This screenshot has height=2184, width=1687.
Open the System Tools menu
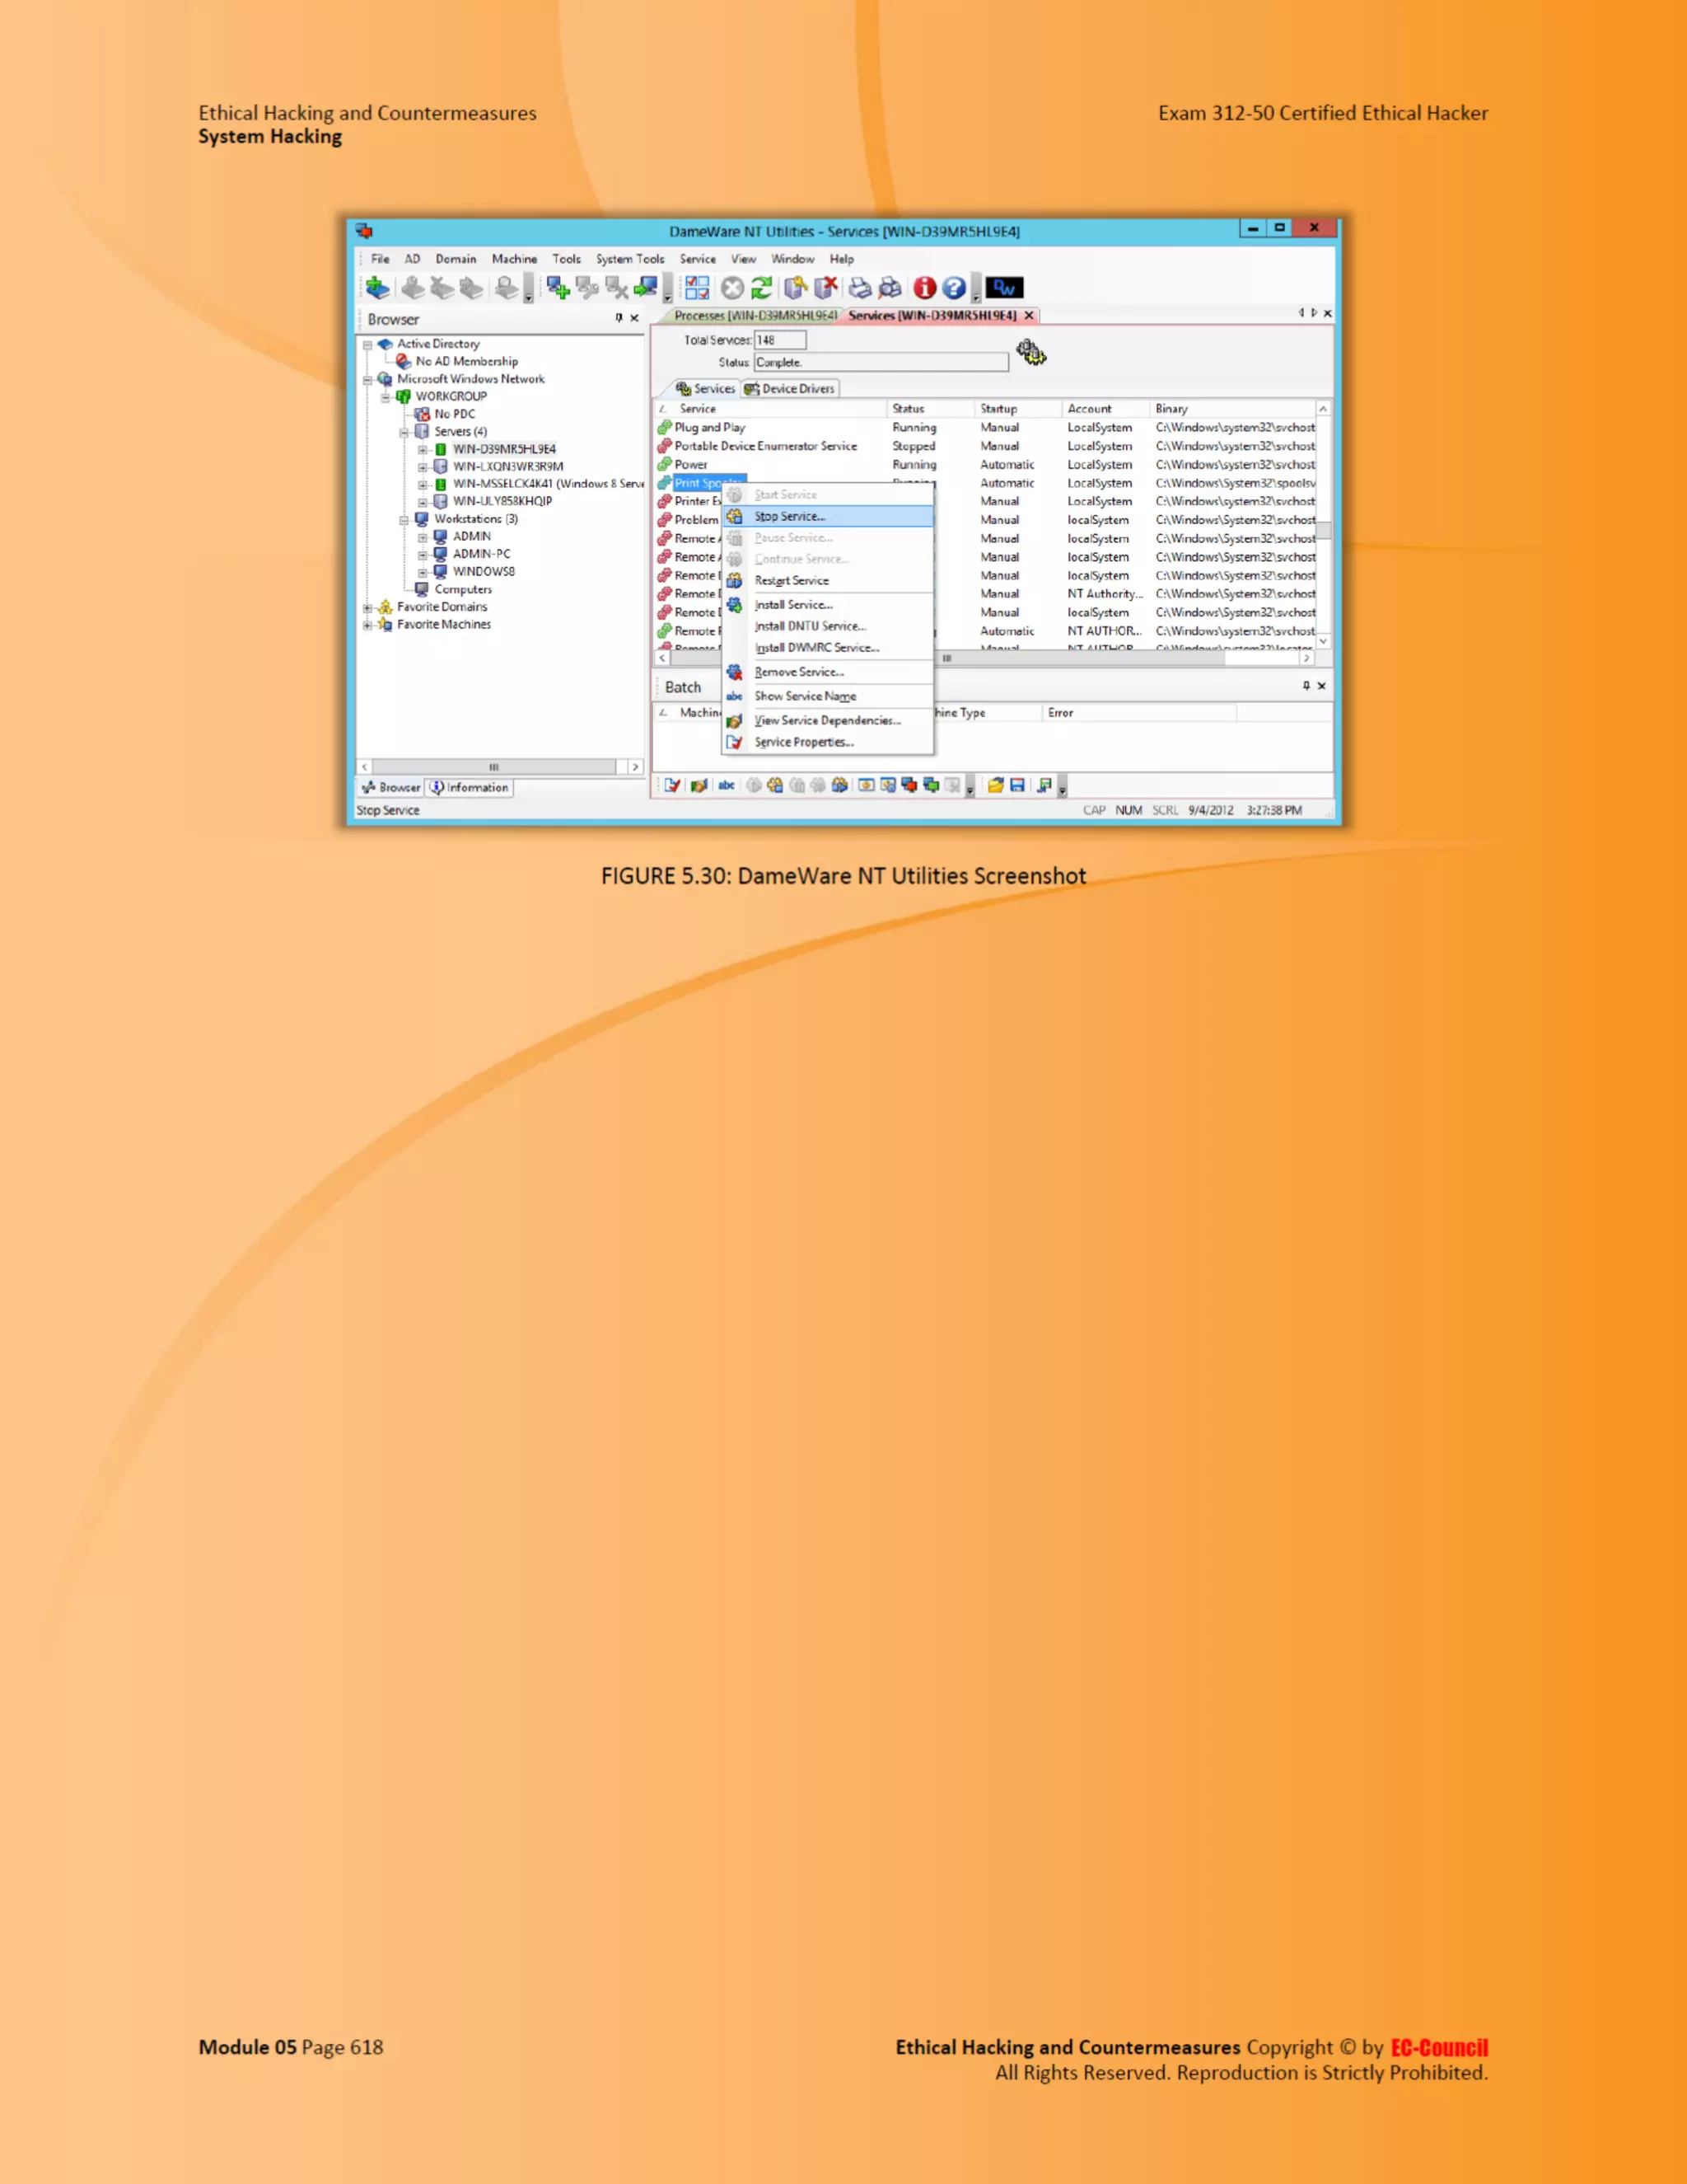pyautogui.click(x=629, y=259)
